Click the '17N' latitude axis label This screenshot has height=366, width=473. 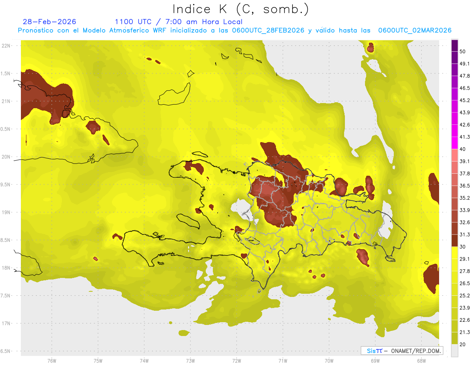pyautogui.click(x=6, y=324)
